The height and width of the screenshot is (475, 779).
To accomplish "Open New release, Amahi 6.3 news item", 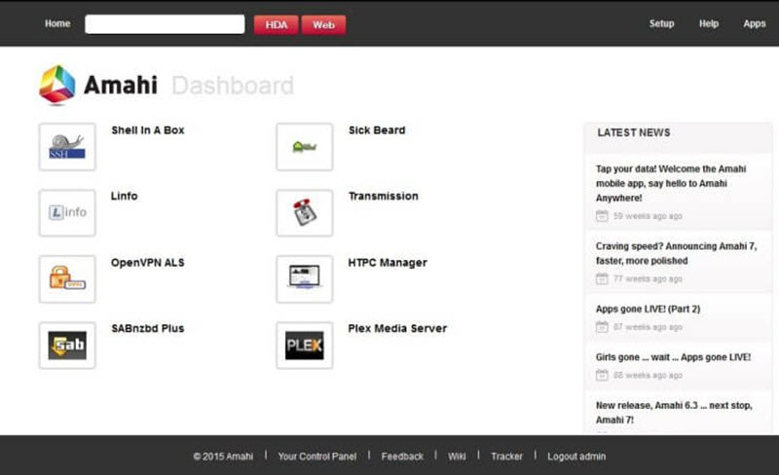I will [674, 413].
